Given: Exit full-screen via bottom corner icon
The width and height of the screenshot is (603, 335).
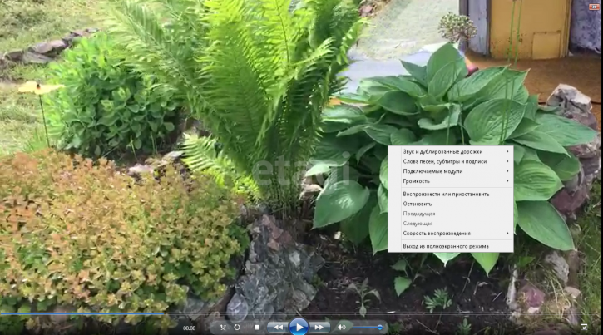Looking at the screenshot, I should coord(584,328).
